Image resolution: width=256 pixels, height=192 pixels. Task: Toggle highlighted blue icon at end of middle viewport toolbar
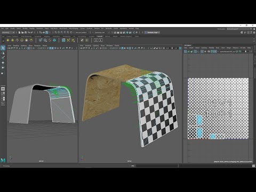[180, 48]
